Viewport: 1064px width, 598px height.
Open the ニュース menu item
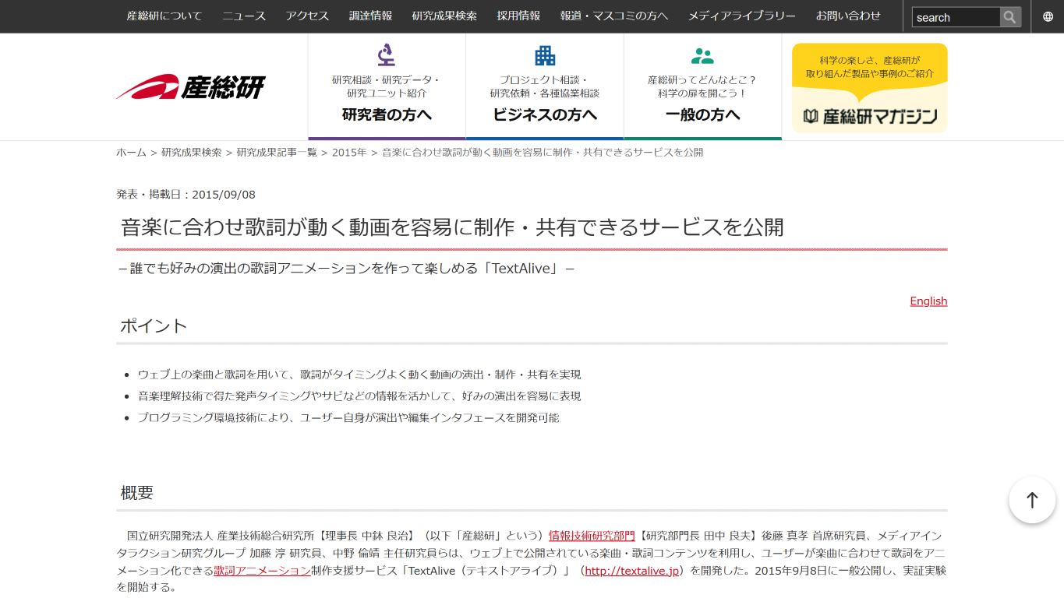[243, 16]
